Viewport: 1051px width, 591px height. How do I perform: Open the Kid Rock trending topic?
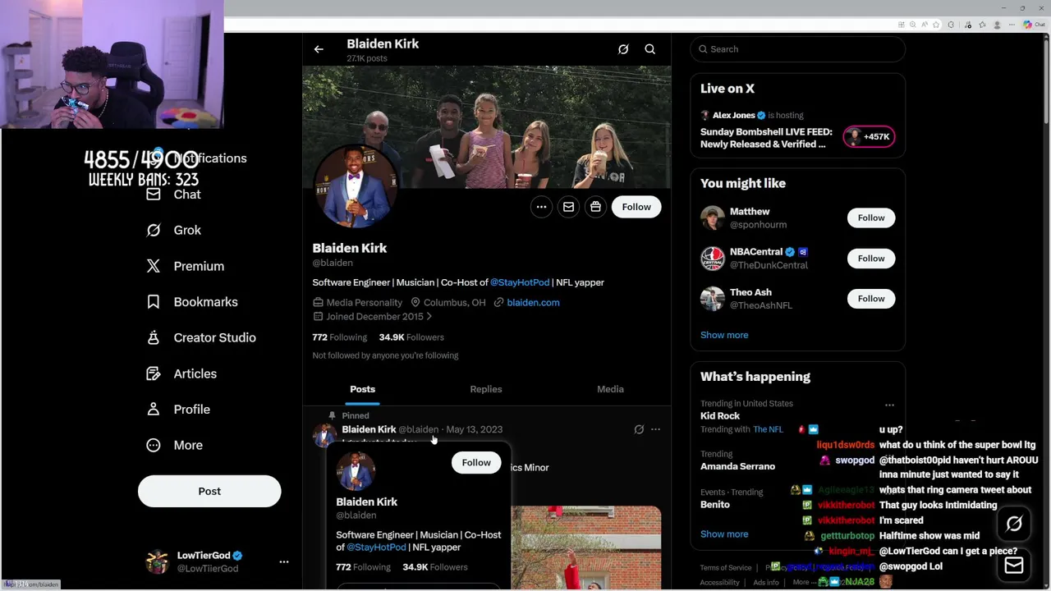click(x=720, y=416)
